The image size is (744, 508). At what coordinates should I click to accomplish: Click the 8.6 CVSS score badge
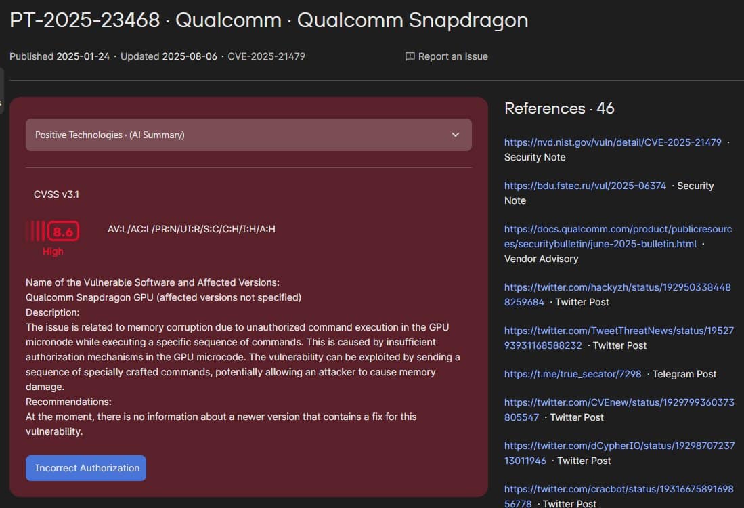point(63,232)
